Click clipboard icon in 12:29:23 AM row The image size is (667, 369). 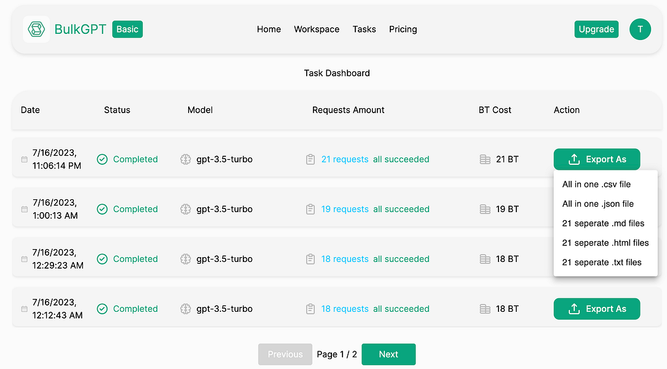click(310, 259)
